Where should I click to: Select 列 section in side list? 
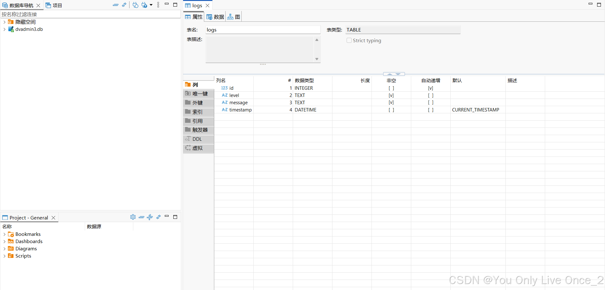click(199, 85)
